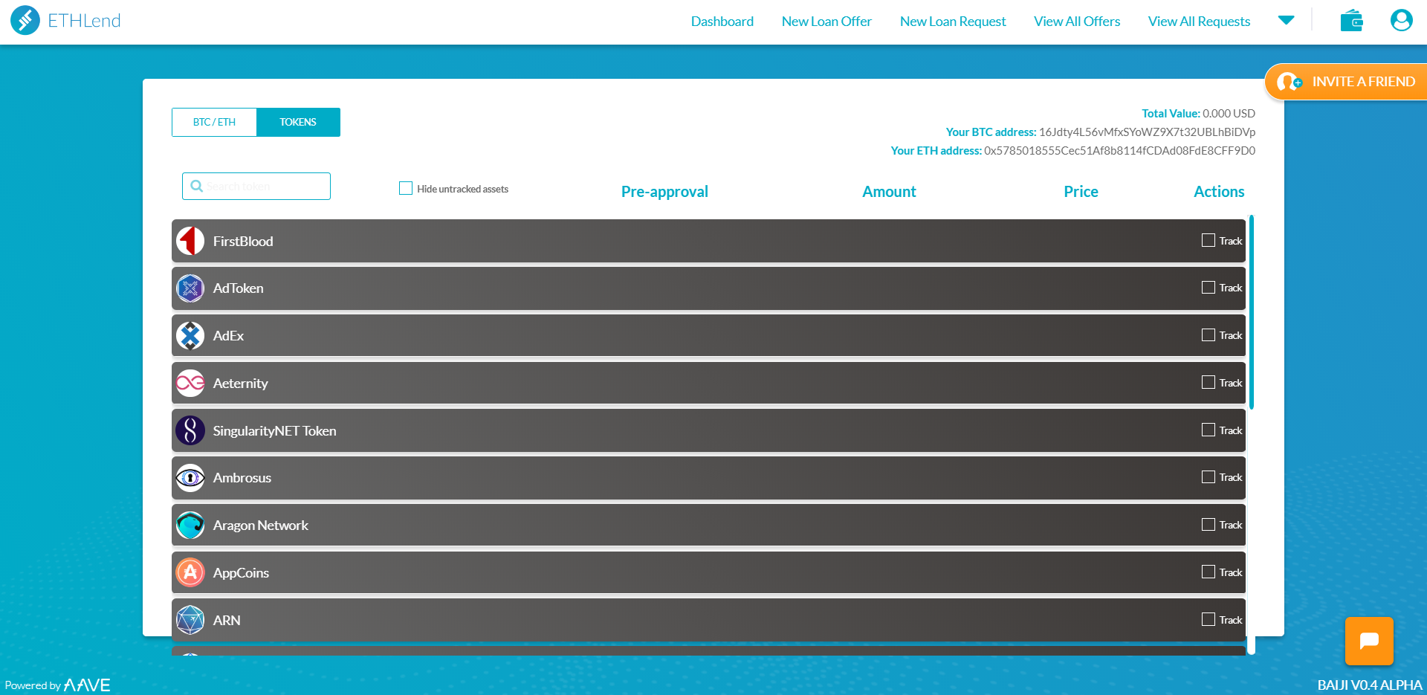This screenshot has width=1427, height=695.
Task: Open the Dashboard menu item
Action: [x=722, y=21]
